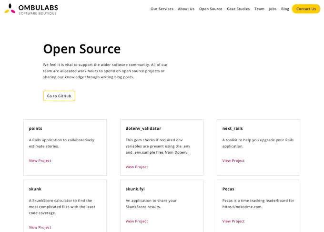Click the paragraph about supporting software community
324x232 pixels.
(105, 71)
